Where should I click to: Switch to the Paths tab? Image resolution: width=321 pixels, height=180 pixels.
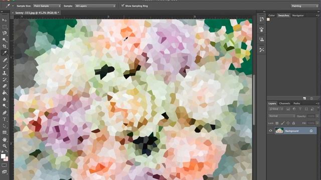296,103
